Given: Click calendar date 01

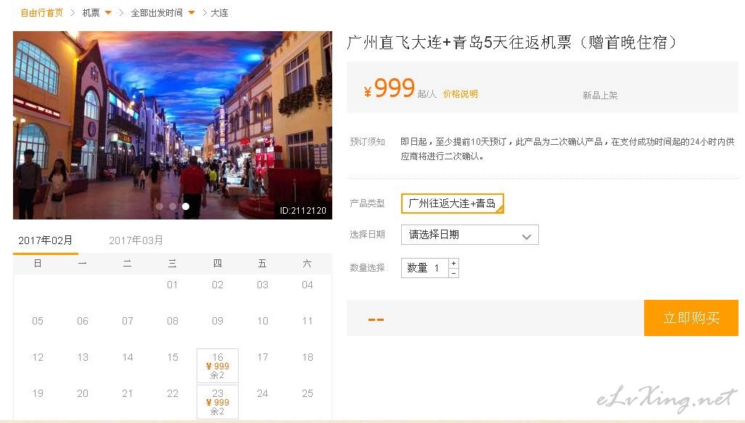Looking at the screenshot, I should (x=173, y=285).
